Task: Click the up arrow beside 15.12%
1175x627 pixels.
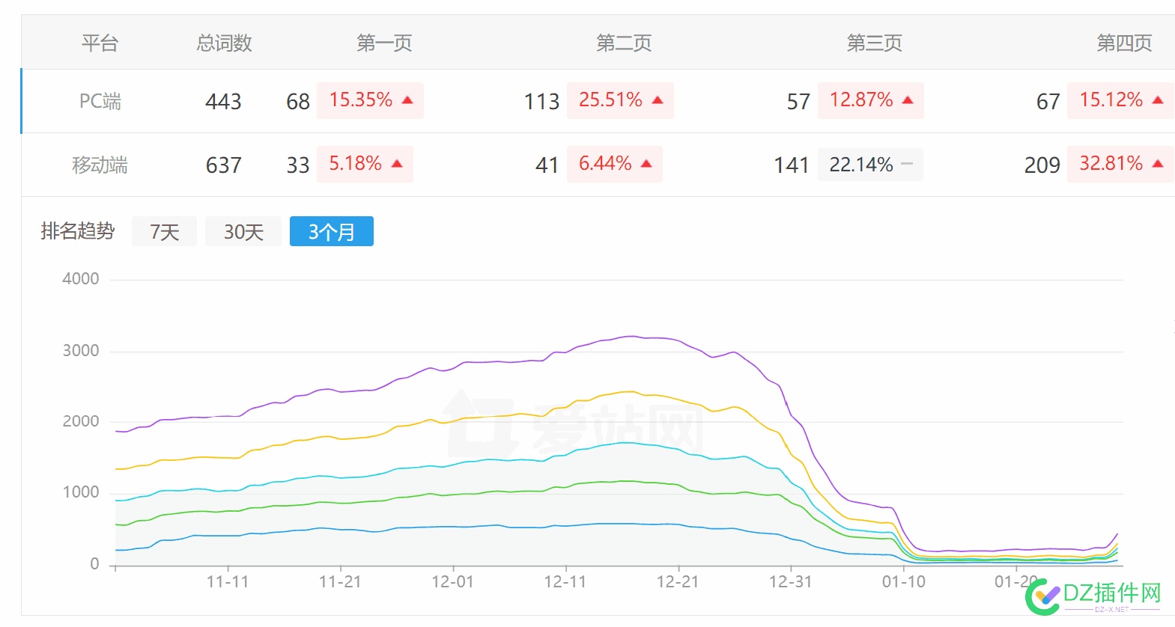Action: [1158, 100]
